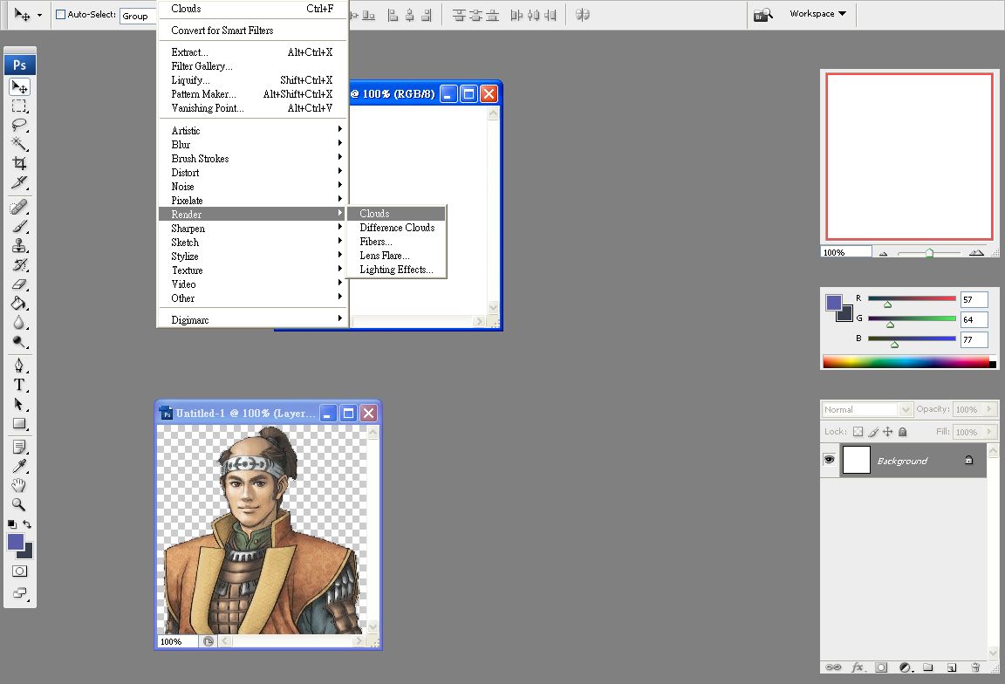The image size is (1005, 684).
Task: Select the Blur tool
Action: [x=19, y=323]
